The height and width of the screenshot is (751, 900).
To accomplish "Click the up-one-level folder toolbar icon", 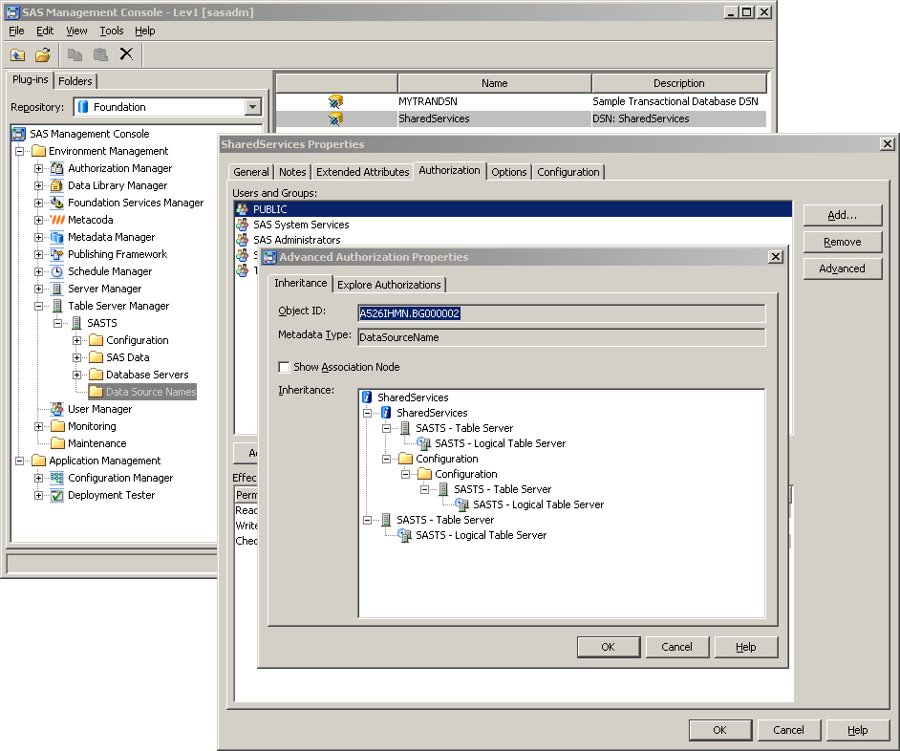I will pyautogui.click(x=18, y=55).
